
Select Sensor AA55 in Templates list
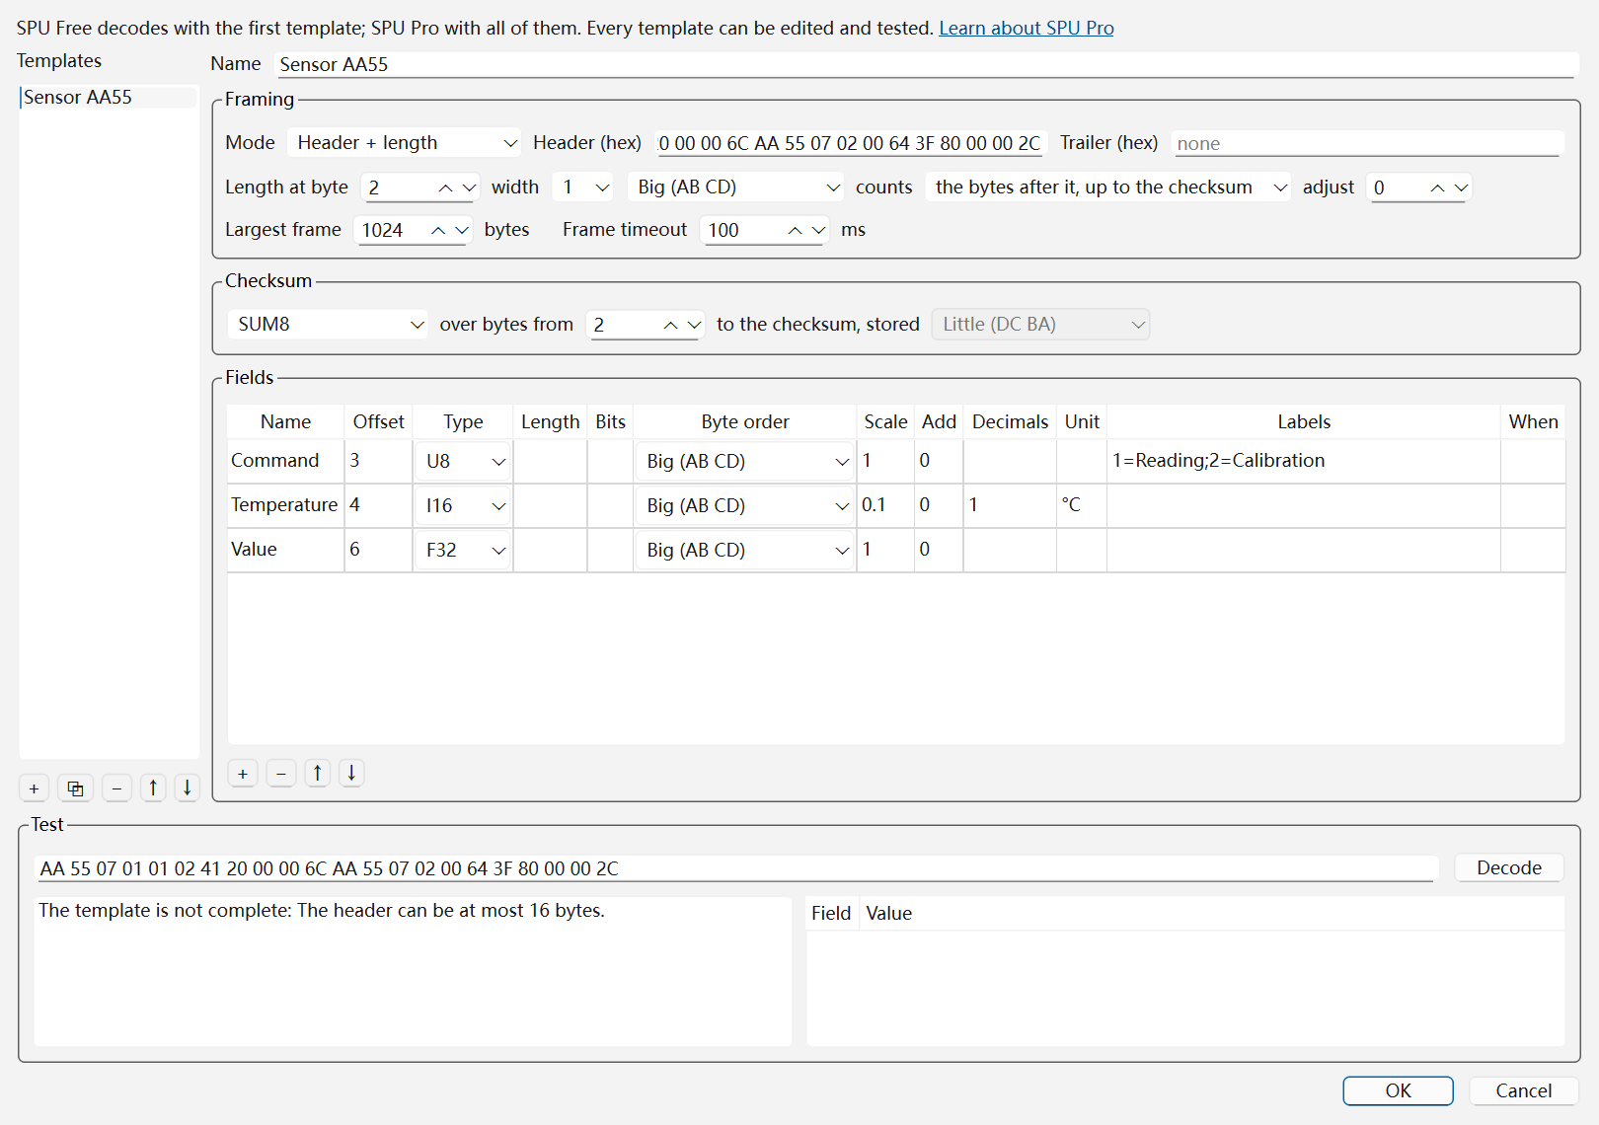109,97
